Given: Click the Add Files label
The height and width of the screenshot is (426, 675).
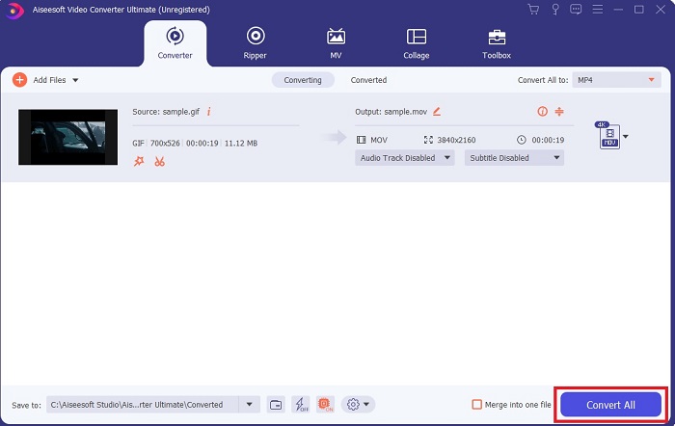Looking at the screenshot, I should [x=49, y=80].
